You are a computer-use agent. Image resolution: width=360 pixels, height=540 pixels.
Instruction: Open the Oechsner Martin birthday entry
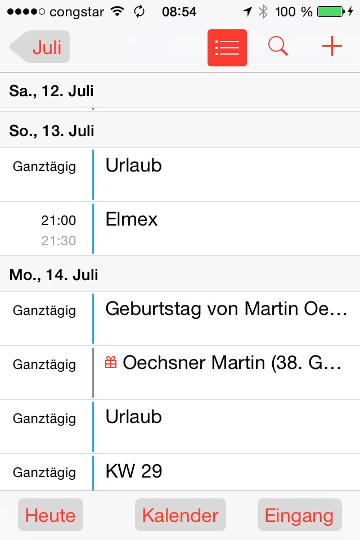231,372
